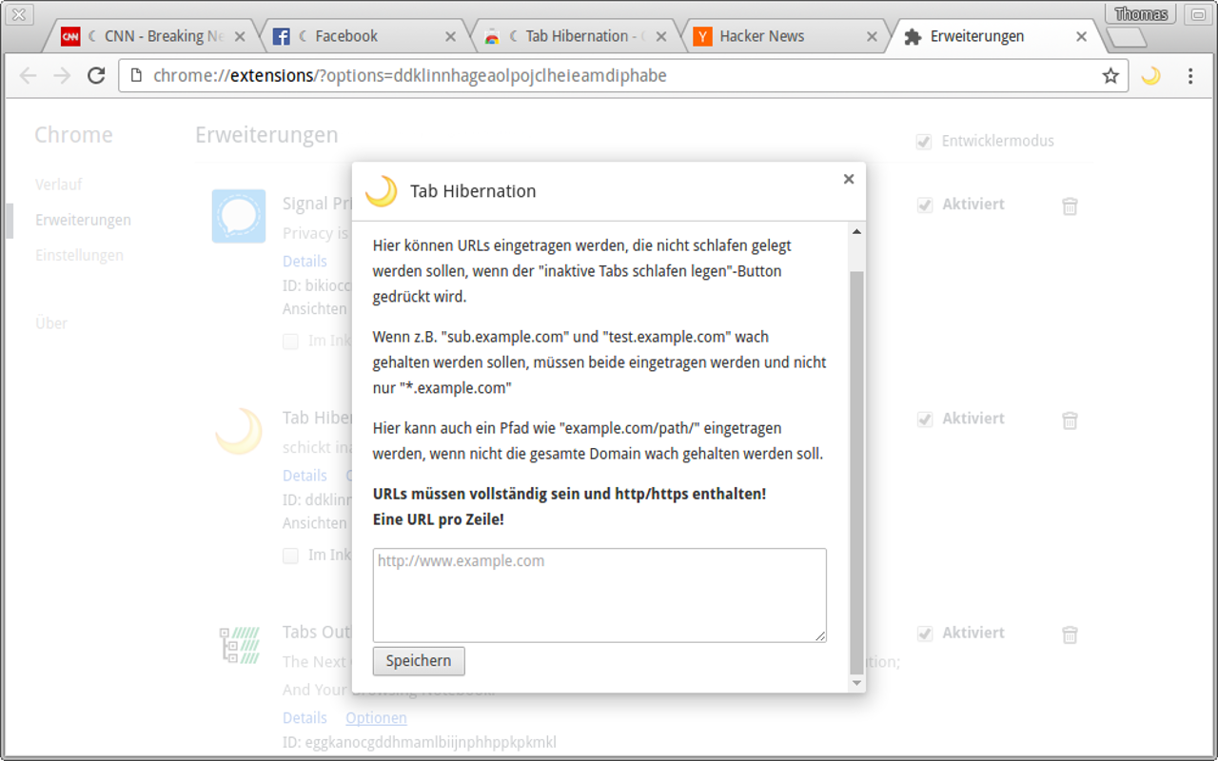The image size is (1218, 761).
Task: Close the Tab Hibernation browser tab
Action: coord(661,37)
